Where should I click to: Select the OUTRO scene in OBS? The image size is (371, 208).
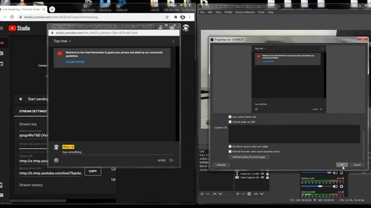(203, 170)
